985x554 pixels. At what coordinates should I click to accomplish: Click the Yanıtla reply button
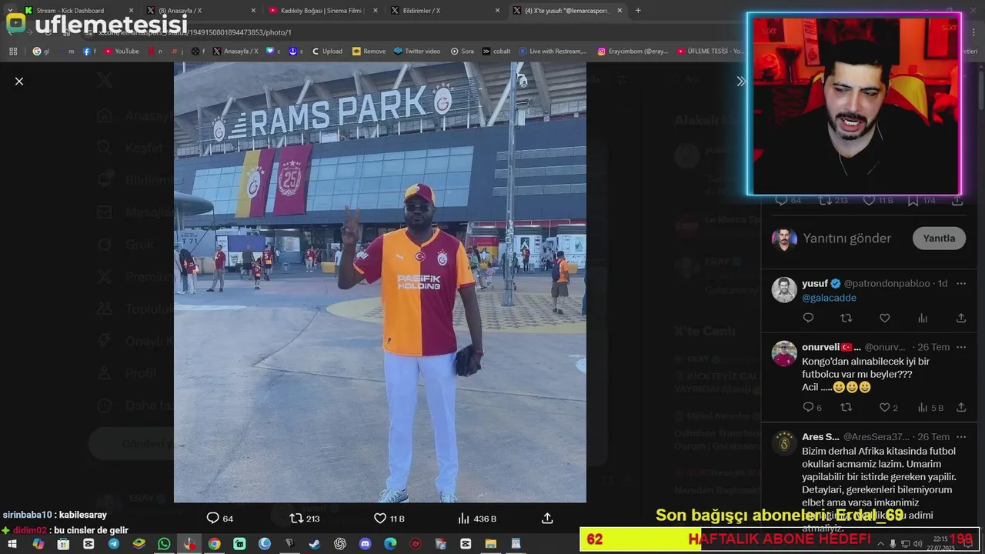click(x=939, y=239)
